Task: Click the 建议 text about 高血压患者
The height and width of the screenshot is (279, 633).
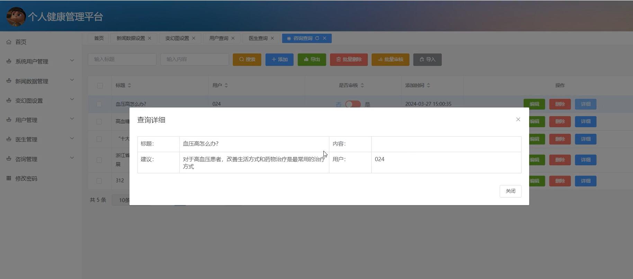Action: [254, 163]
